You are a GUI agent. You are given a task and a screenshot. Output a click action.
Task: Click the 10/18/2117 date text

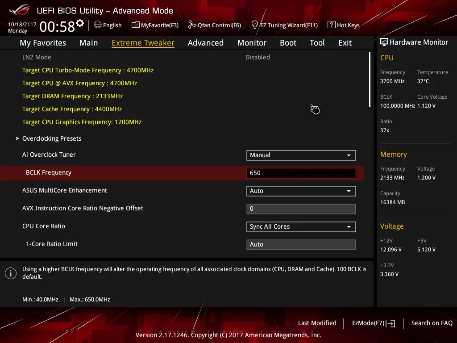pos(22,24)
